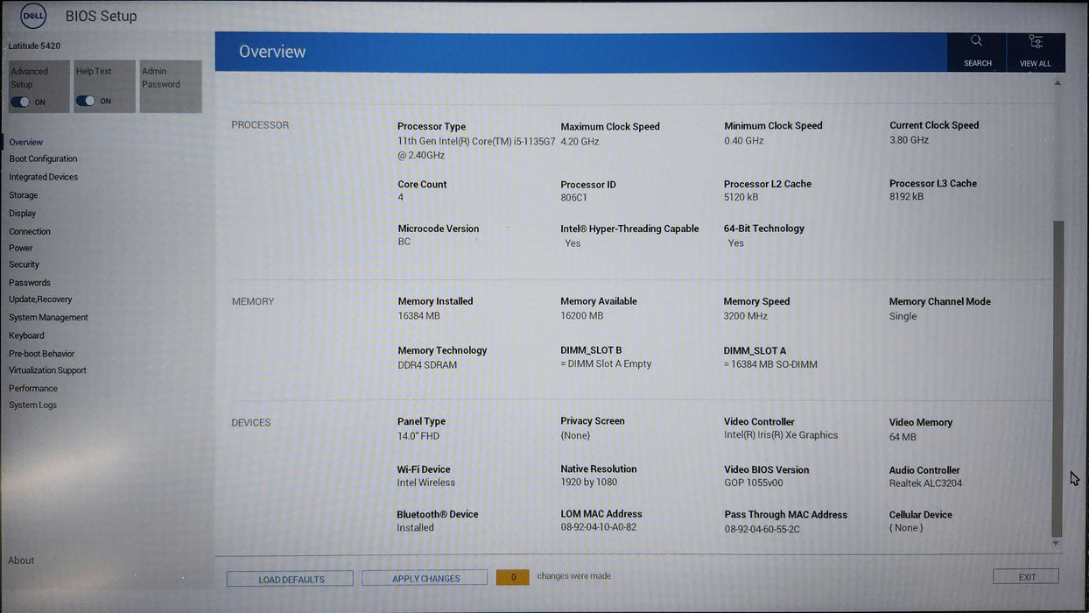Open the Integrated Devices section
Screen dimensions: 1089x613
coord(44,177)
